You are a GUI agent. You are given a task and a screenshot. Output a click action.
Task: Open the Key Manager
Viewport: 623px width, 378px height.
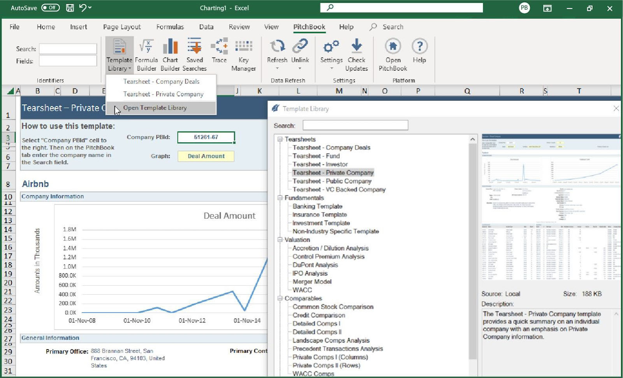click(243, 55)
